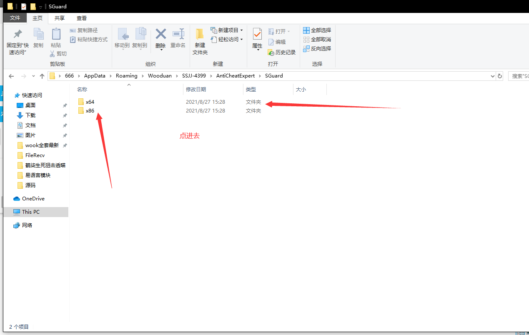Click the title bar new folder icon
Screen dimensions: 529x335
(x=33, y=6)
